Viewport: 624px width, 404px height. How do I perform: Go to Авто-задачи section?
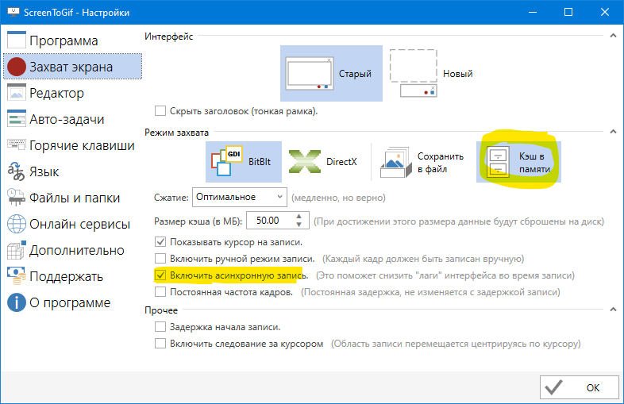[x=72, y=119]
